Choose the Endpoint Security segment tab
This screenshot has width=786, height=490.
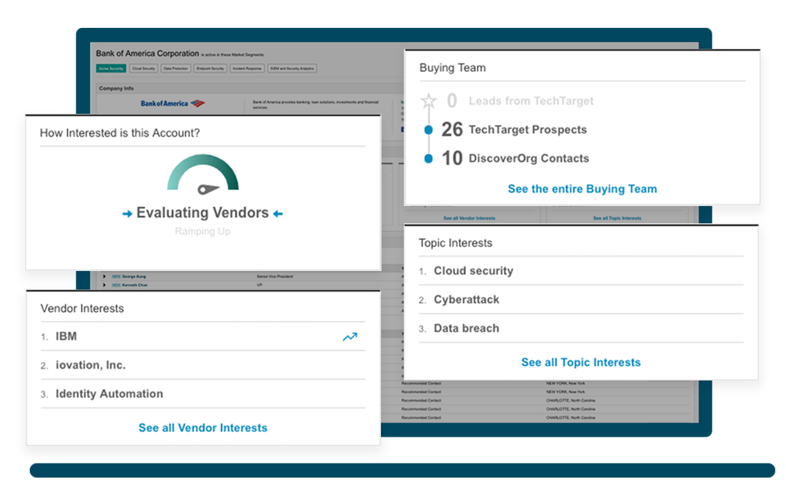pyautogui.click(x=210, y=69)
